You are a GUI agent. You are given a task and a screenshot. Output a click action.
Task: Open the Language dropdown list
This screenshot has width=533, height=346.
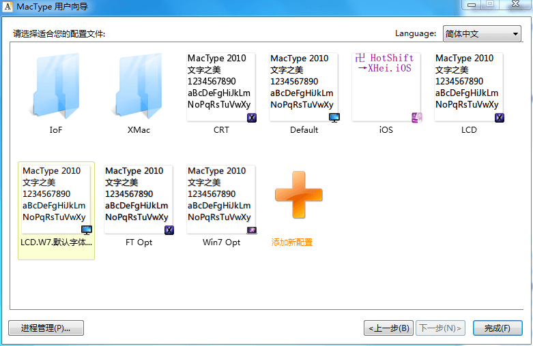(481, 33)
